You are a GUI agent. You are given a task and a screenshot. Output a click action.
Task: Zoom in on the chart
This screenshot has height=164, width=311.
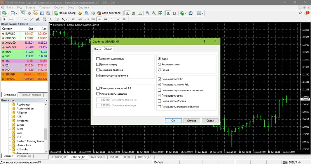point(147,13)
